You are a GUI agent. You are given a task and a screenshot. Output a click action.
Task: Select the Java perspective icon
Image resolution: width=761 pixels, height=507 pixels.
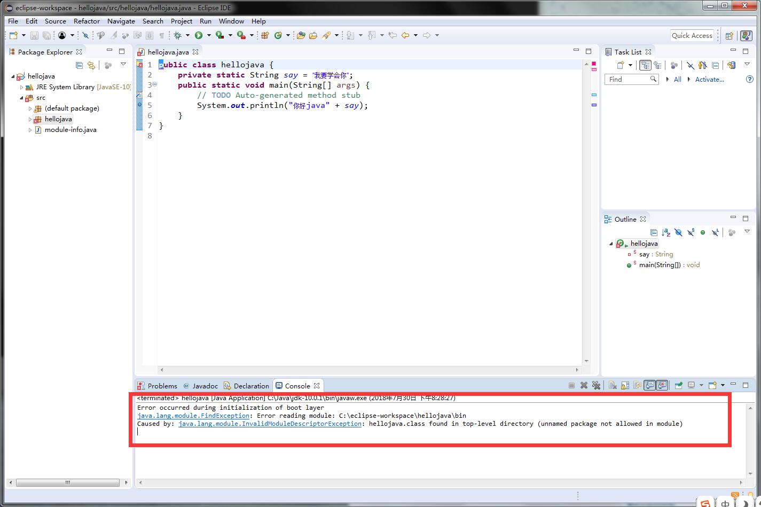[746, 36]
